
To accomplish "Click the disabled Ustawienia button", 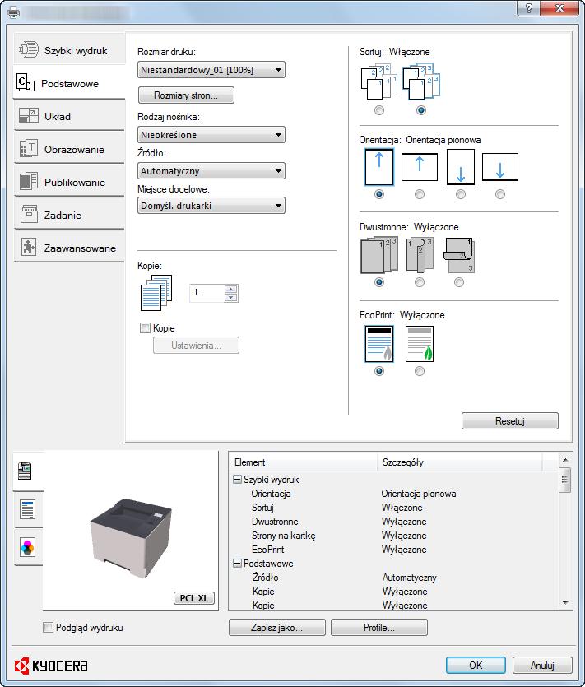I will click(197, 346).
